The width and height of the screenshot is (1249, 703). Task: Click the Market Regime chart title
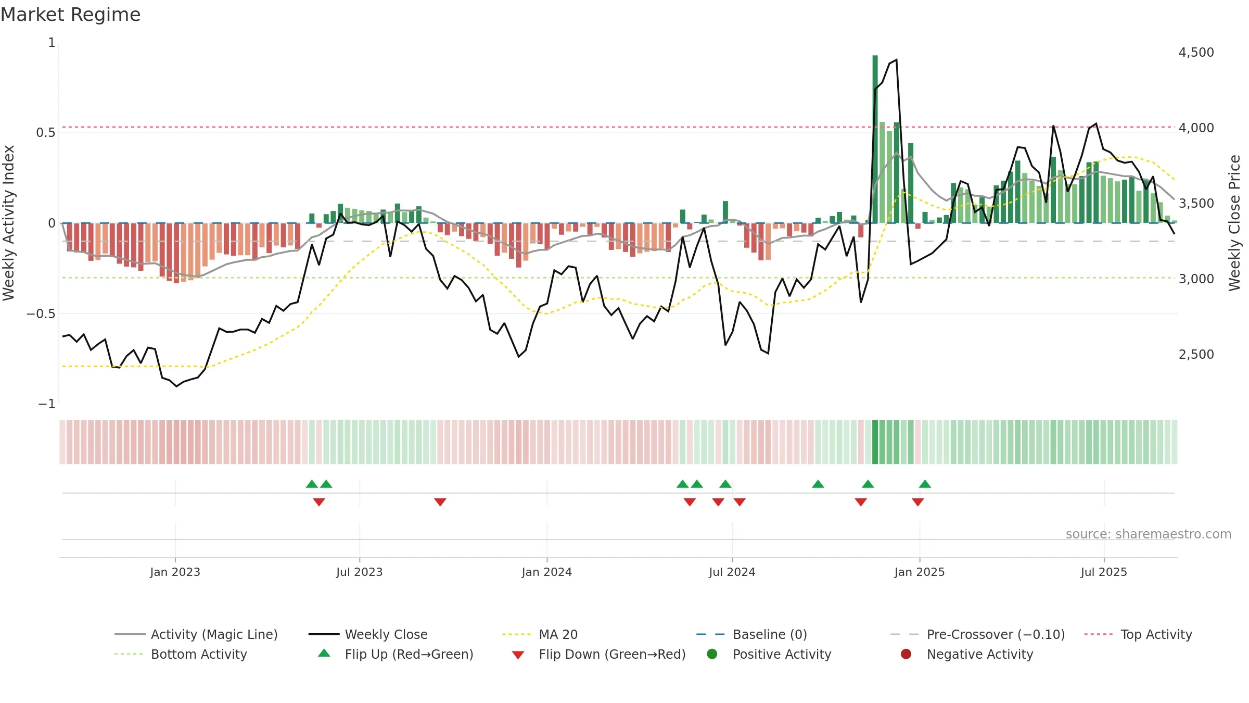click(70, 15)
